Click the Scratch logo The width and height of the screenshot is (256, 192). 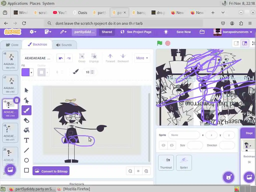pyautogui.click(x=13, y=32)
